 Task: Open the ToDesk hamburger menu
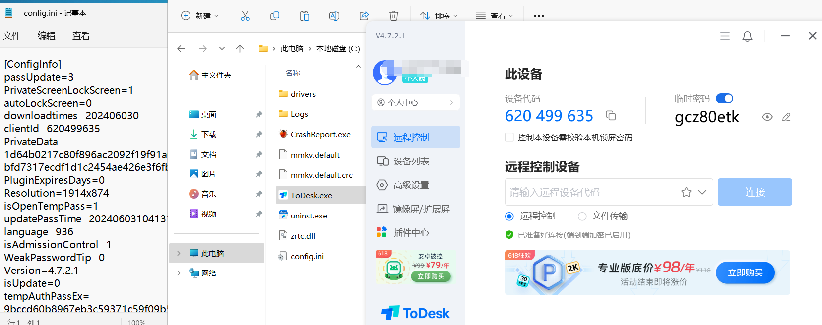click(725, 36)
